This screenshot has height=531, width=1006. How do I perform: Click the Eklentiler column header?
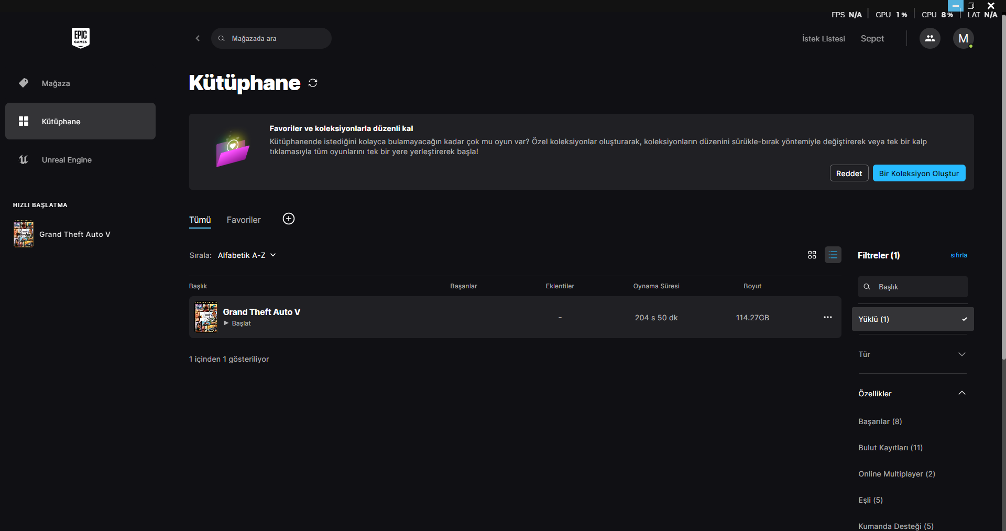tap(560, 286)
